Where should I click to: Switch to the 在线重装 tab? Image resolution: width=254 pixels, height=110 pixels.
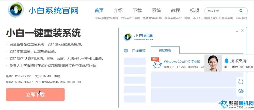click(139, 51)
